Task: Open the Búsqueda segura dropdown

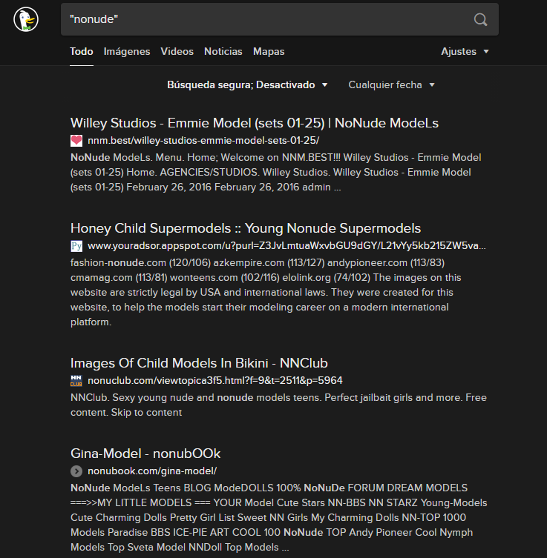Action: (x=247, y=84)
